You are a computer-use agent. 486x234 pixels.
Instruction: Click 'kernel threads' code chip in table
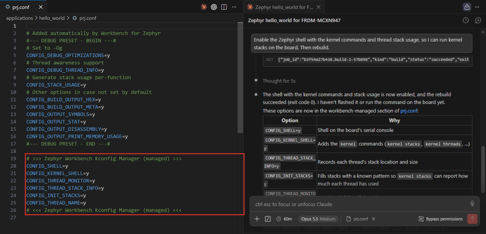pos(443,144)
